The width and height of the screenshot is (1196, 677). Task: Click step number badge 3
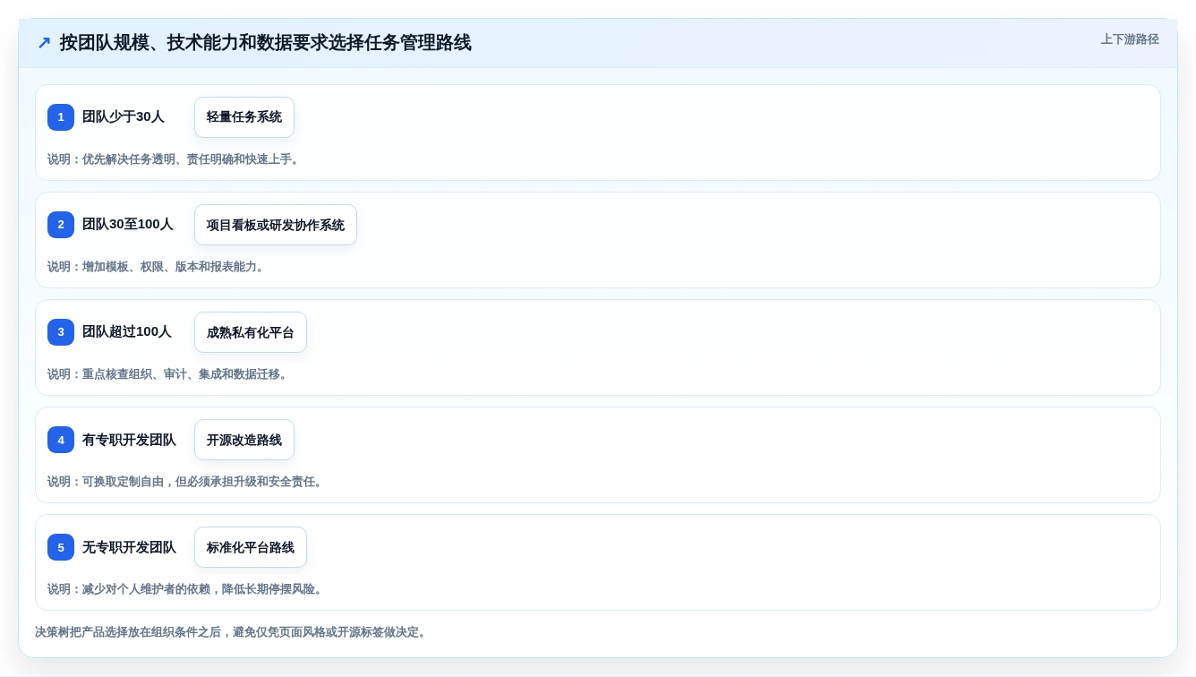pos(61,332)
